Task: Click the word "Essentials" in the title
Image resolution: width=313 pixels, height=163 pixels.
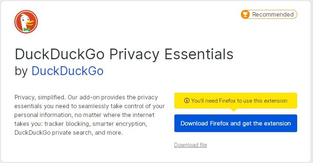Action: pyautogui.click(x=199, y=54)
